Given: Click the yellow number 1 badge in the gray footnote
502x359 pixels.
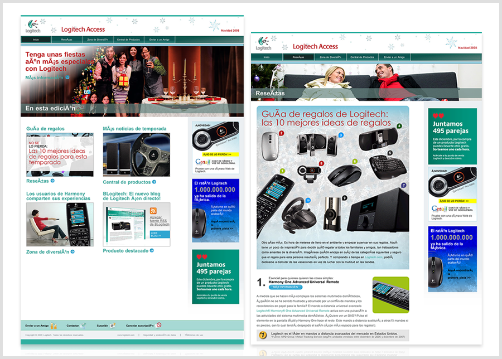Looking at the screenshot, I should point(263,335).
